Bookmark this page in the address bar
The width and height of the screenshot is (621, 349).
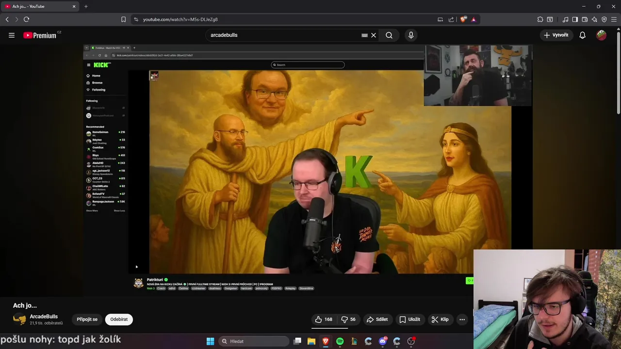123,19
